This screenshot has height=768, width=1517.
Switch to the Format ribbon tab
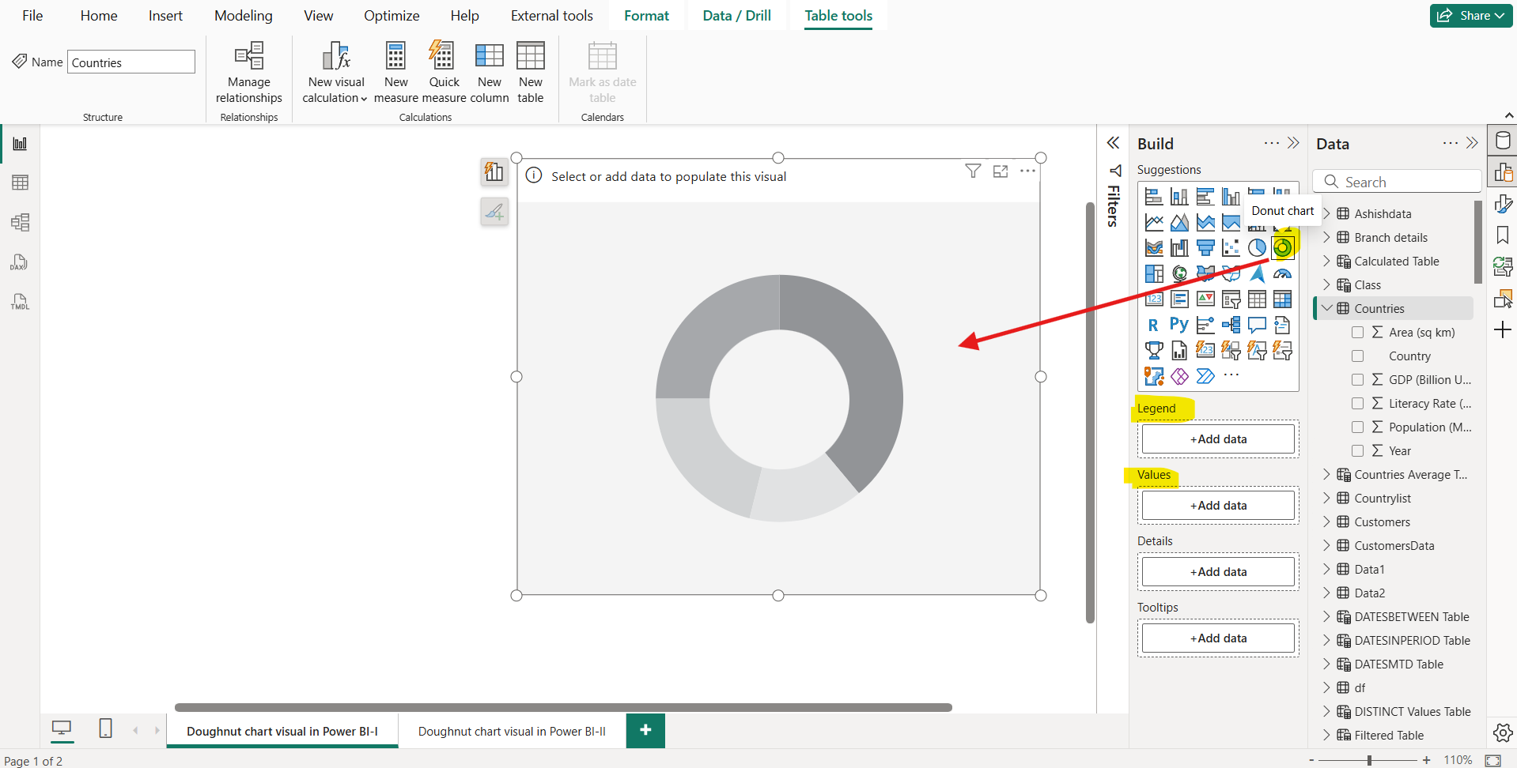(646, 15)
